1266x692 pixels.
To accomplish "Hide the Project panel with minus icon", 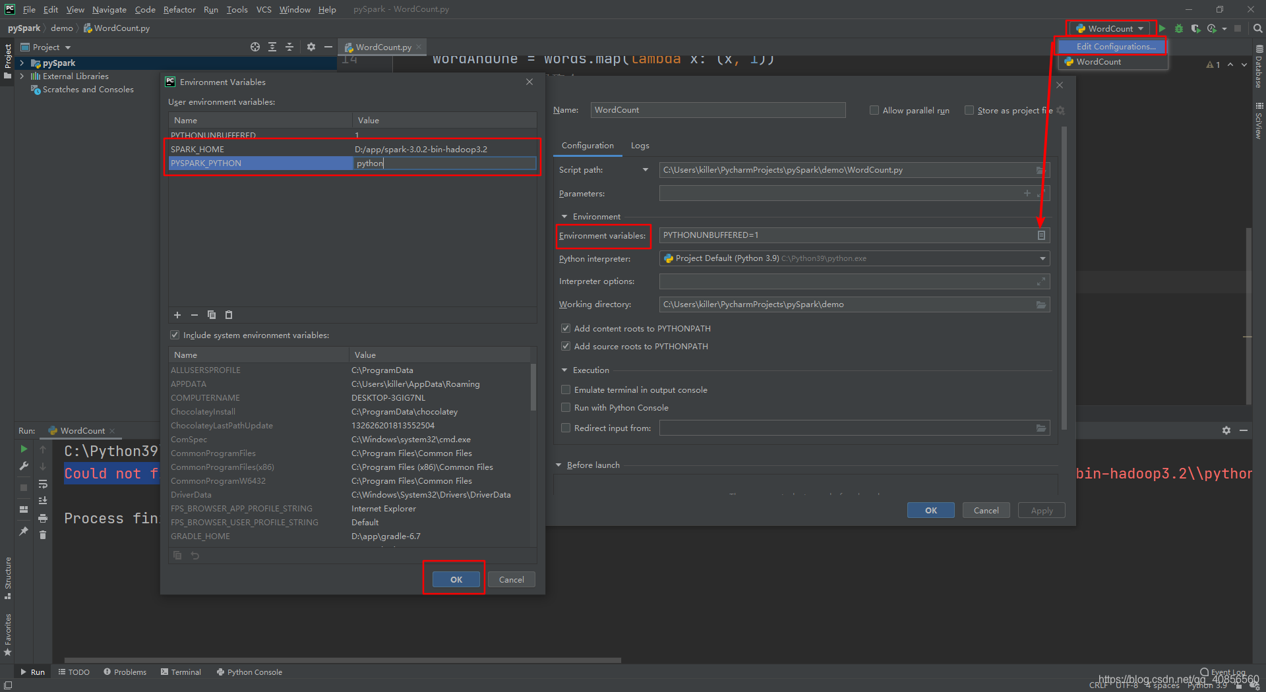I will point(328,47).
